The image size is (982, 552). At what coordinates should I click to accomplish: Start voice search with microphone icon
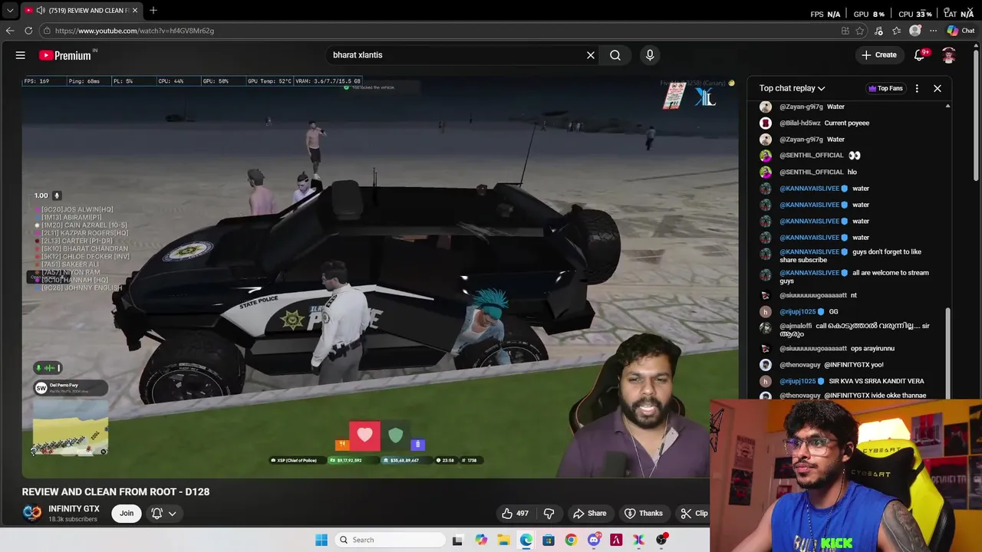pyautogui.click(x=650, y=55)
